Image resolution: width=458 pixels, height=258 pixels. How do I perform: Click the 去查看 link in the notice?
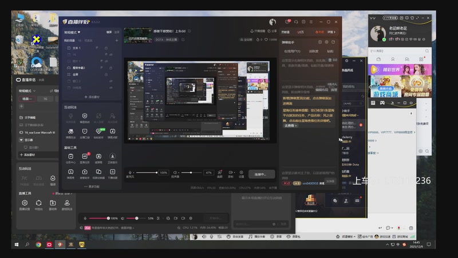[x=290, y=126]
